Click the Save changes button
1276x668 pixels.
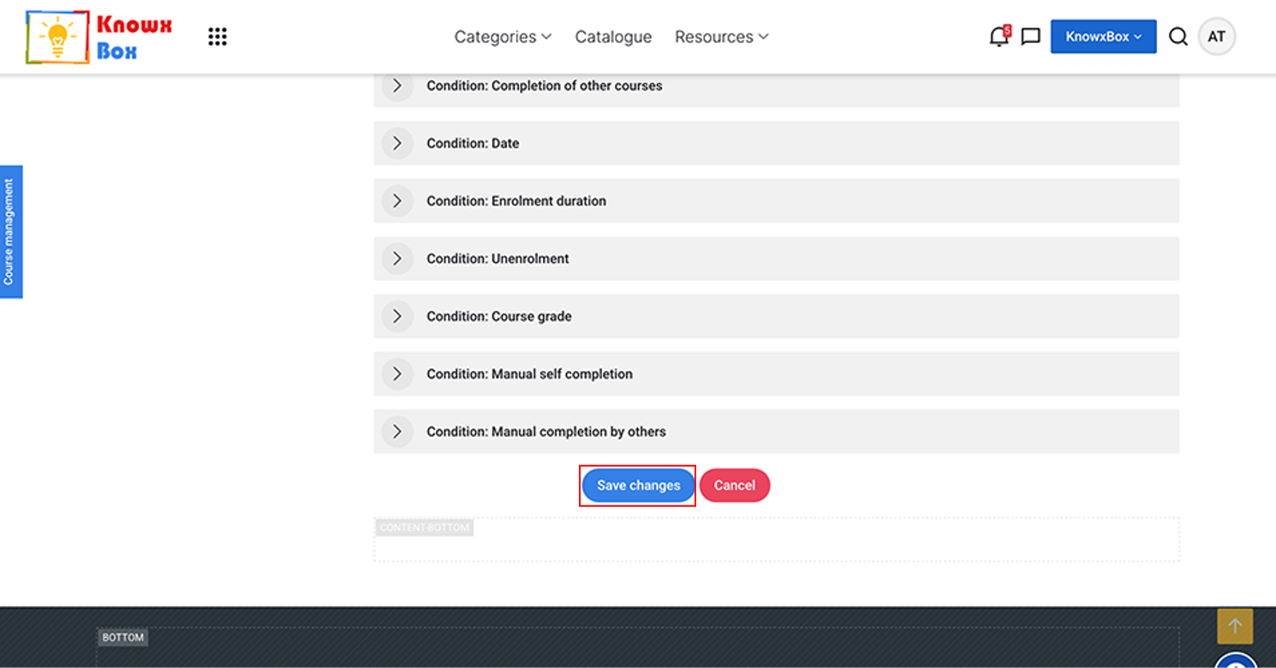click(638, 486)
